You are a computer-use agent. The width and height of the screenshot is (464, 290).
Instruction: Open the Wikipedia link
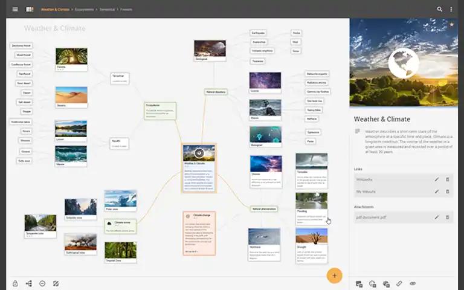(364, 179)
